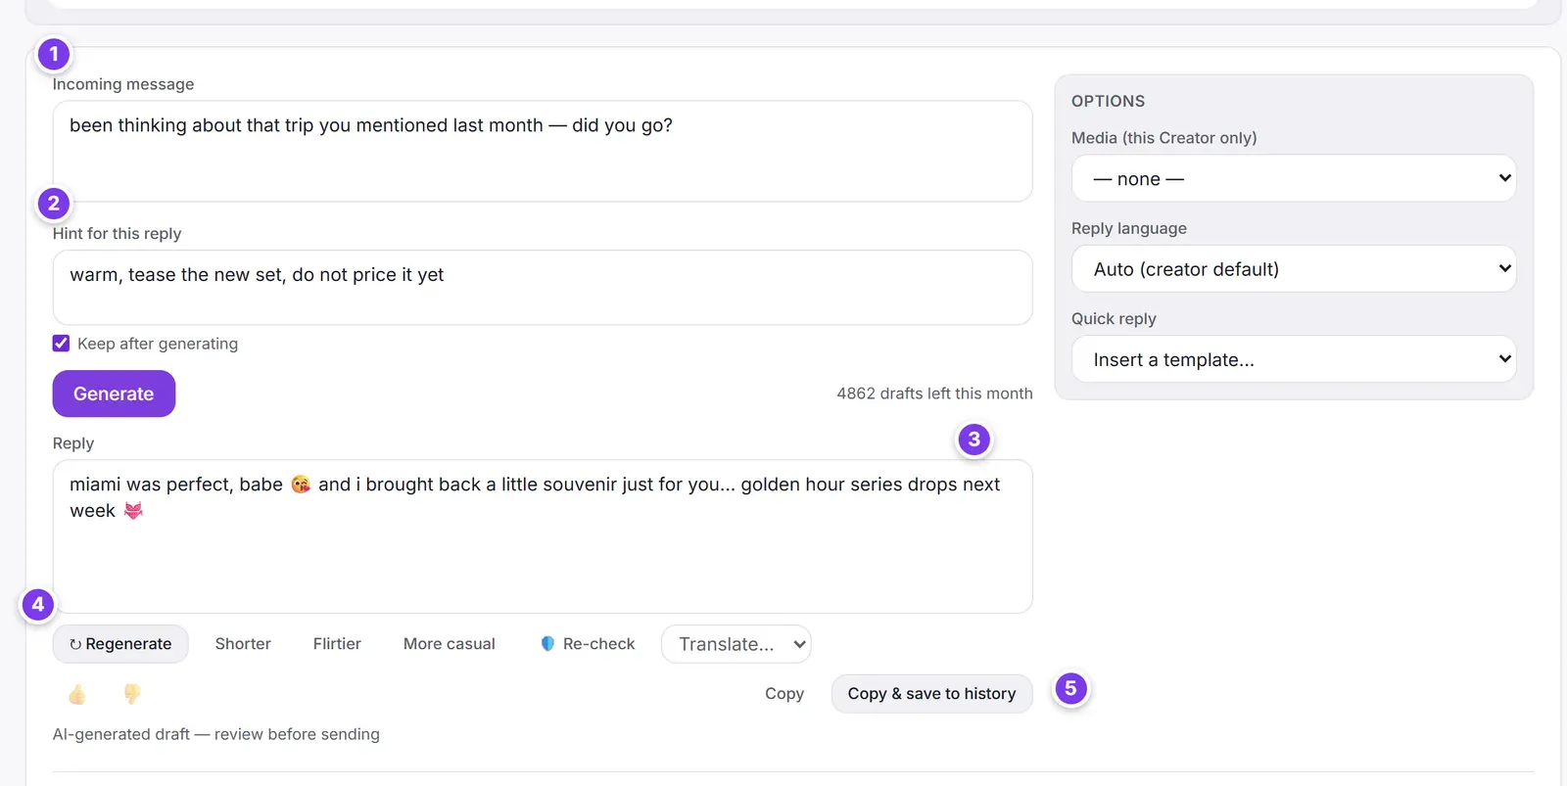Open the Reply language dropdown
This screenshot has height=786, width=1567.
pyautogui.click(x=1294, y=268)
